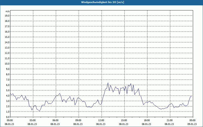Select the 18,0 y-axis label

pyautogui.click(x=8, y=21)
